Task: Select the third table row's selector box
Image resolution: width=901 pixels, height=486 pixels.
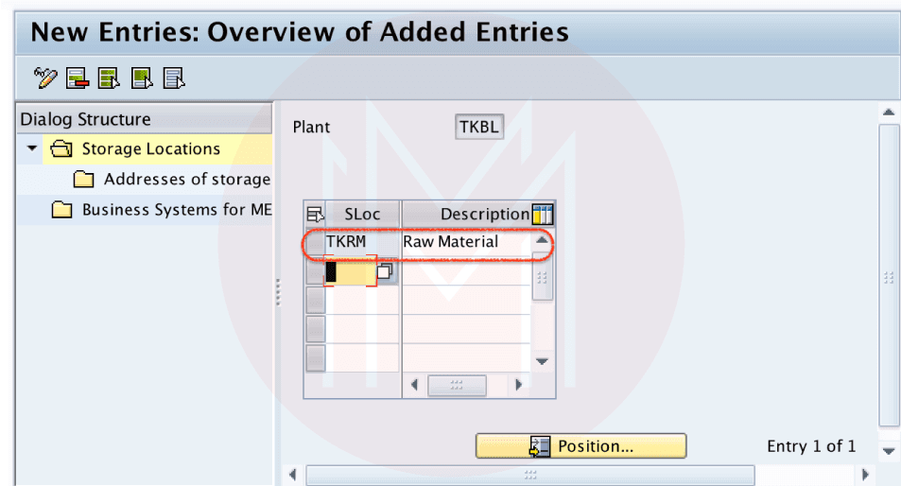Action: [315, 301]
